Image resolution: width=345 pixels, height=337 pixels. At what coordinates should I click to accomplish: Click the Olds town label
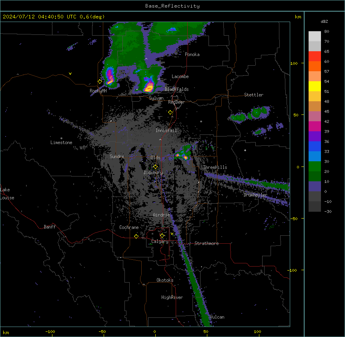[155, 158]
